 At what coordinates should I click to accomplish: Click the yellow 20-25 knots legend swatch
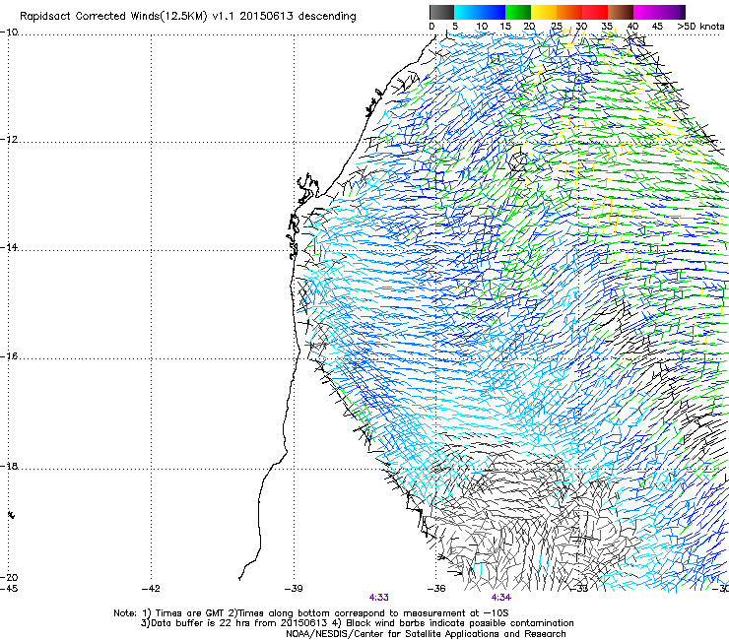click(544, 12)
